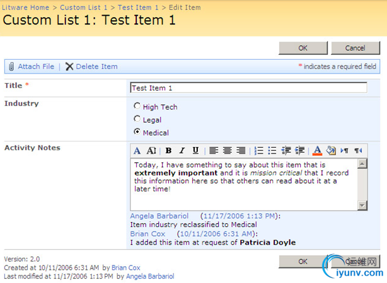This screenshot has height=283, width=387.
Task: Open Custom List 1 from the breadcrumb
Action: coord(84,8)
